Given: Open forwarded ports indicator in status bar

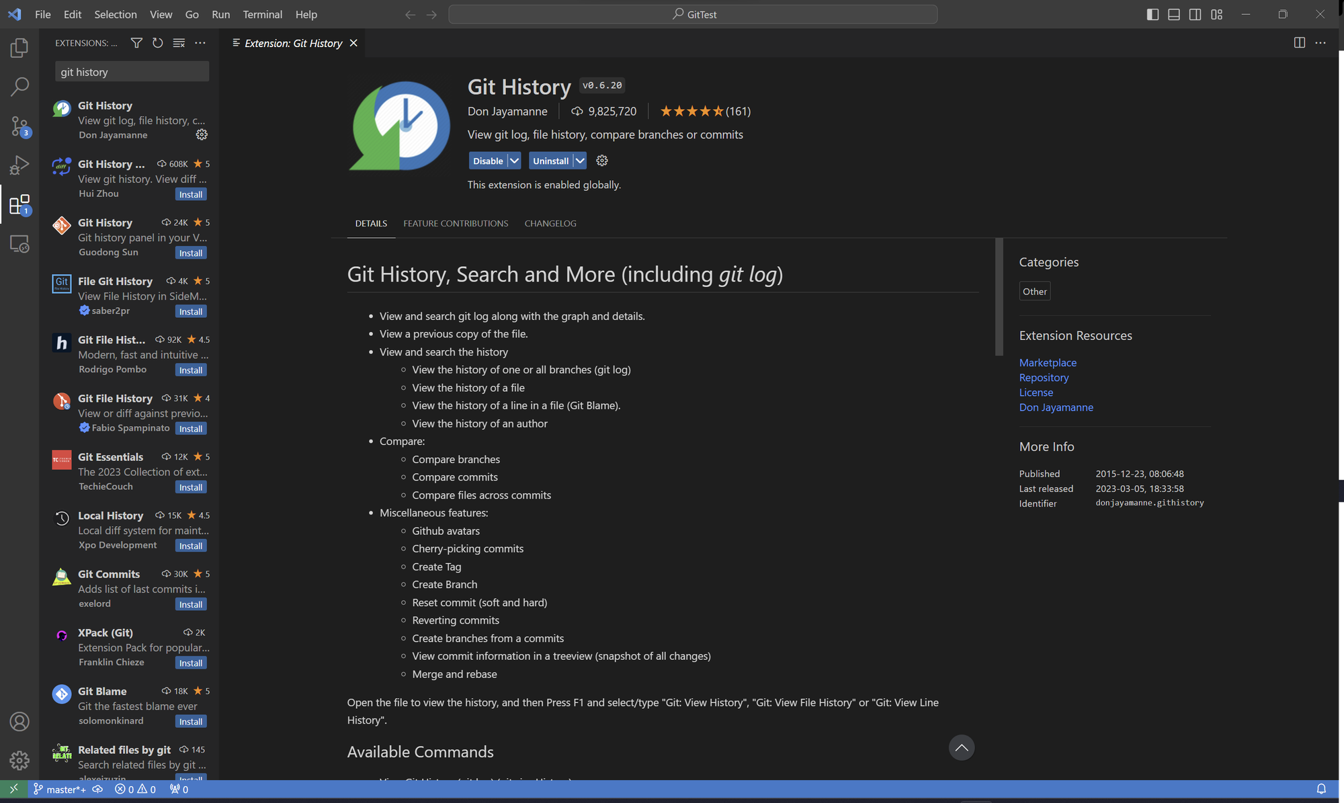Looking at the screenshot, I should [179, 789].
